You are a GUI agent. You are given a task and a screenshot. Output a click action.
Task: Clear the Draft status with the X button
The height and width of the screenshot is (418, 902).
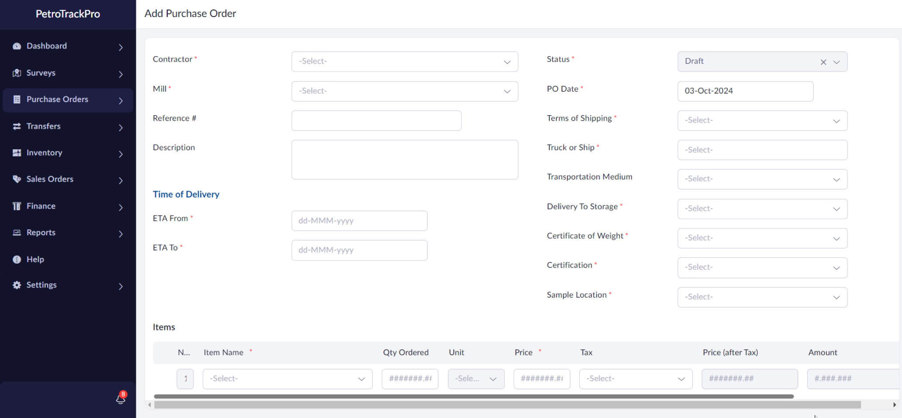pyautogui.click(x=823, y=62)
